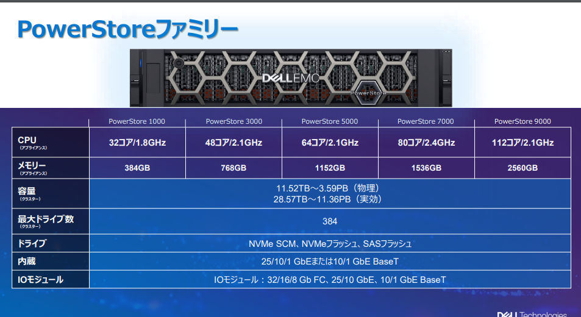Screen dimensions: 581x317
Task: Click the 最大ドライブ数 row label
Action: pos(51,221)
